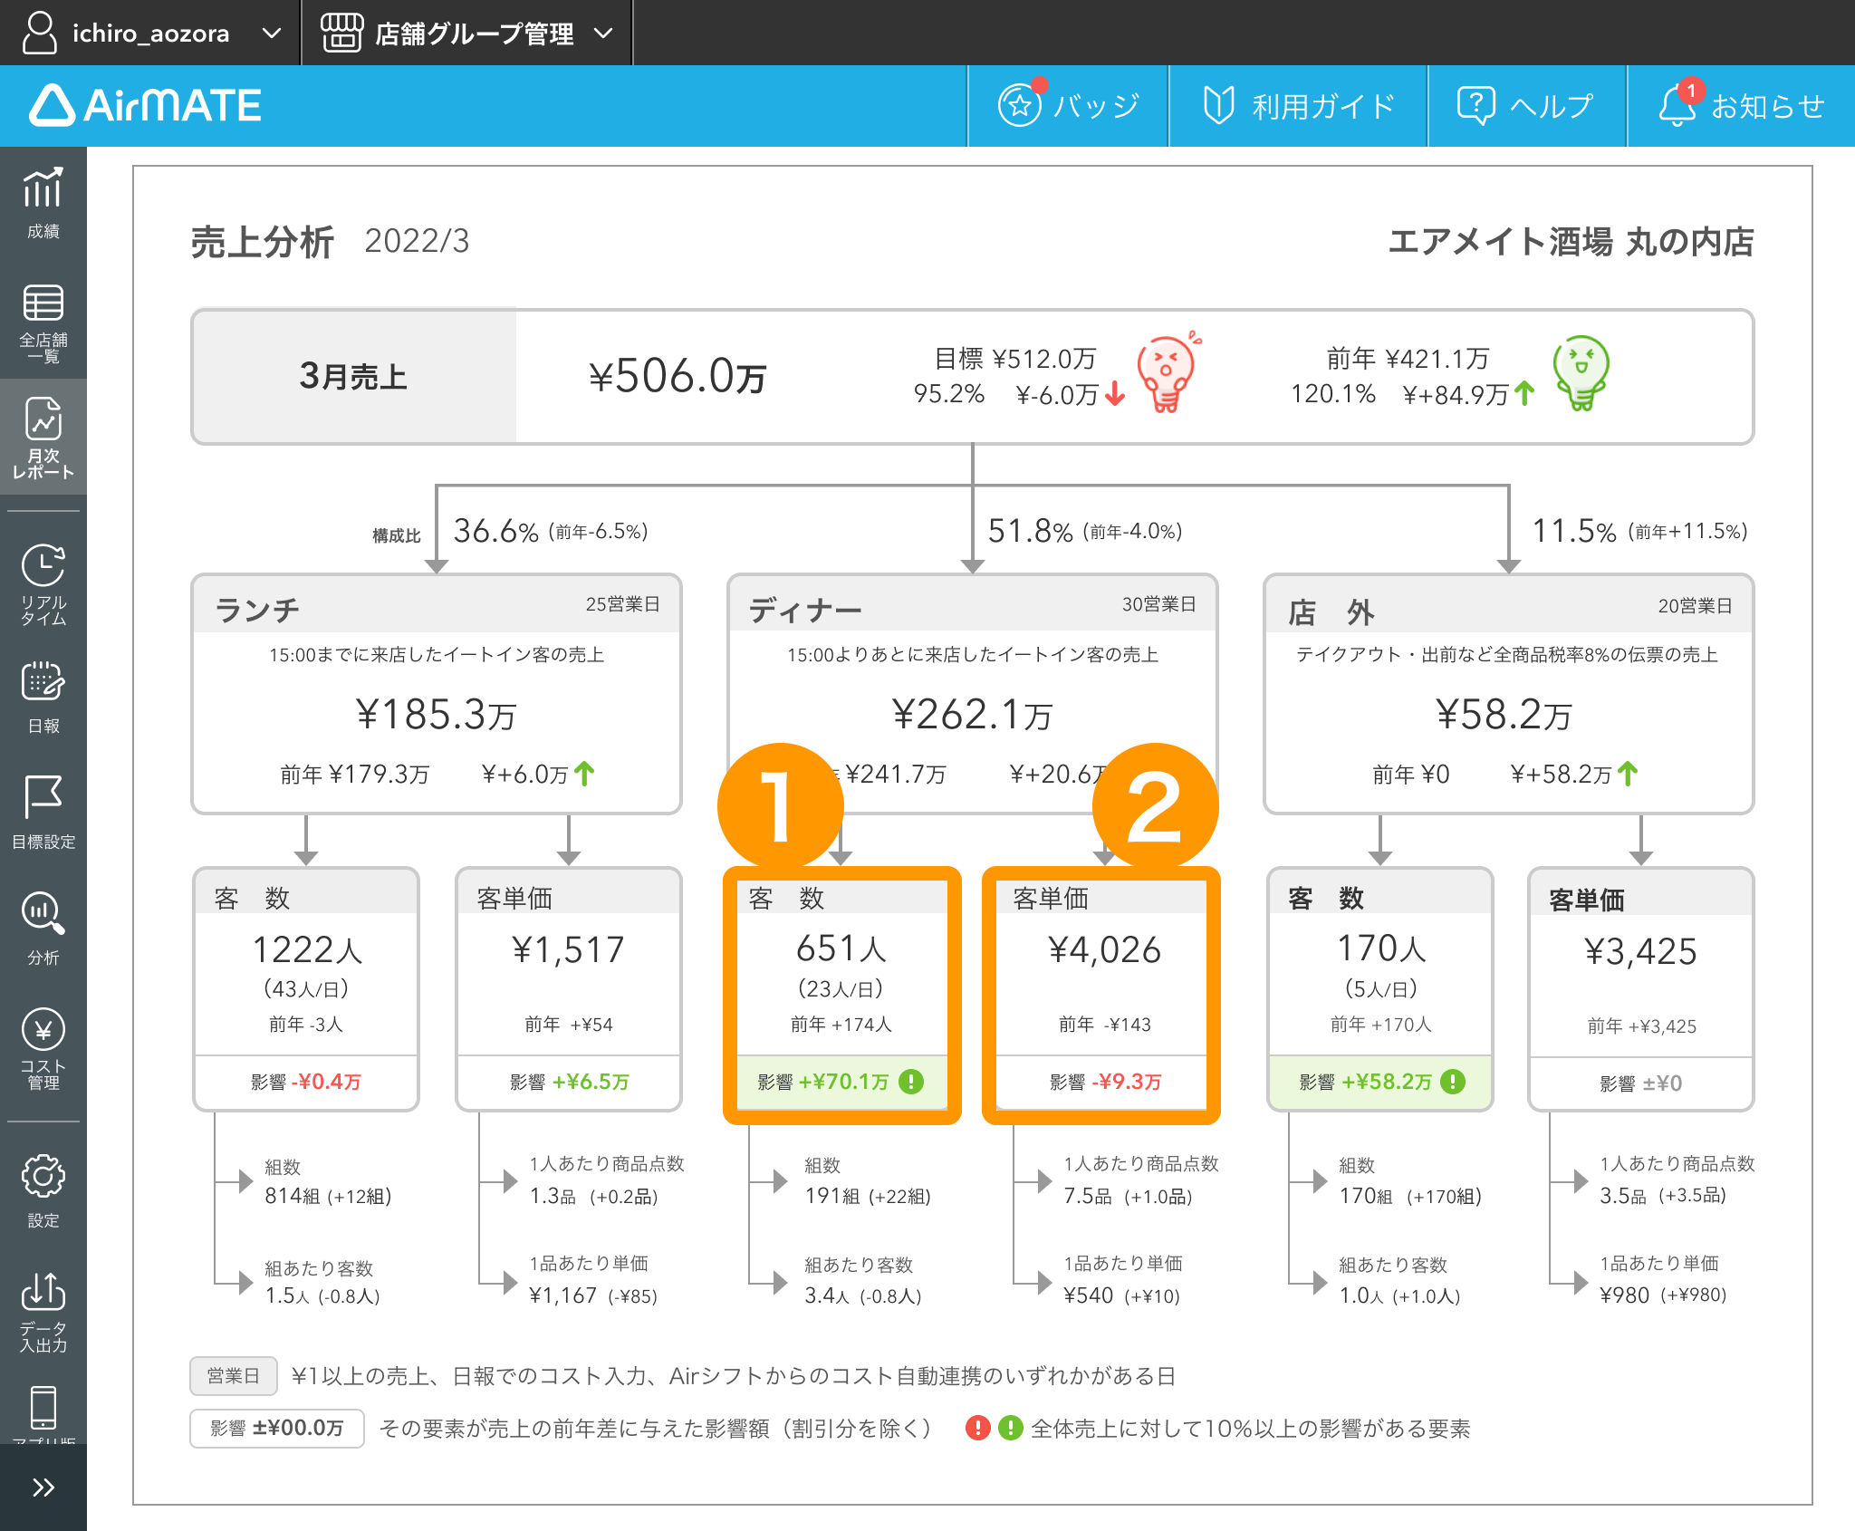Screen dimensions: 1855x1531
Task: Open the 店舗グループ管理 dropdown
Action: pos(467,33)
